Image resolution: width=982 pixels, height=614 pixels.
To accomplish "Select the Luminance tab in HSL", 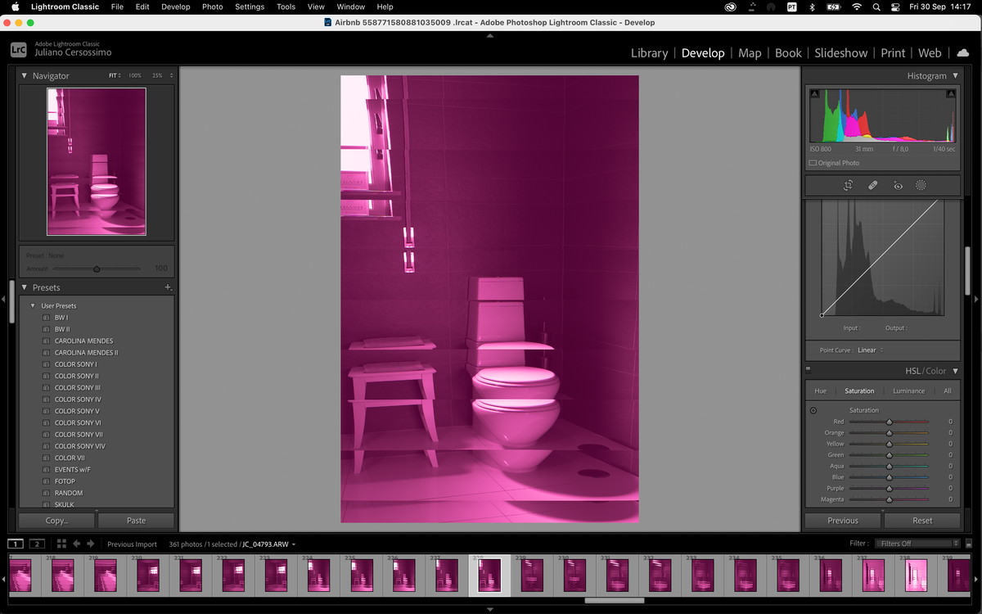I will (908, 391).
